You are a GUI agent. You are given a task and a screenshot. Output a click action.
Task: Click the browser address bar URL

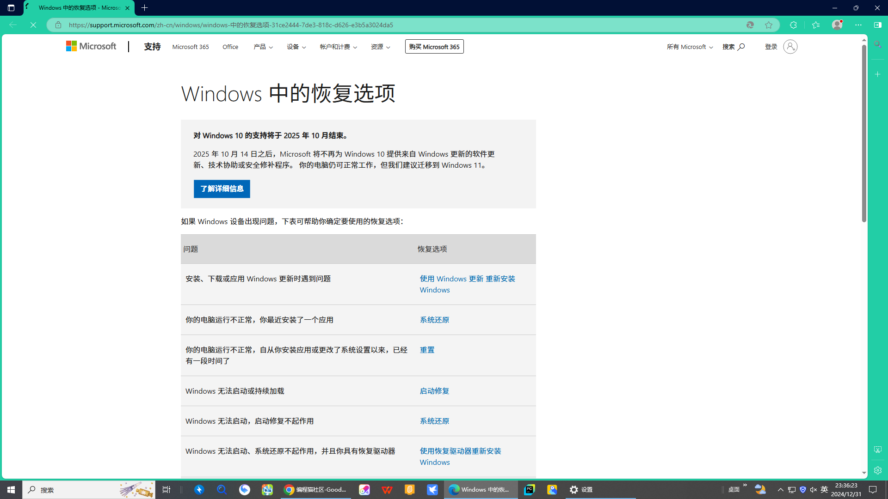231,25
